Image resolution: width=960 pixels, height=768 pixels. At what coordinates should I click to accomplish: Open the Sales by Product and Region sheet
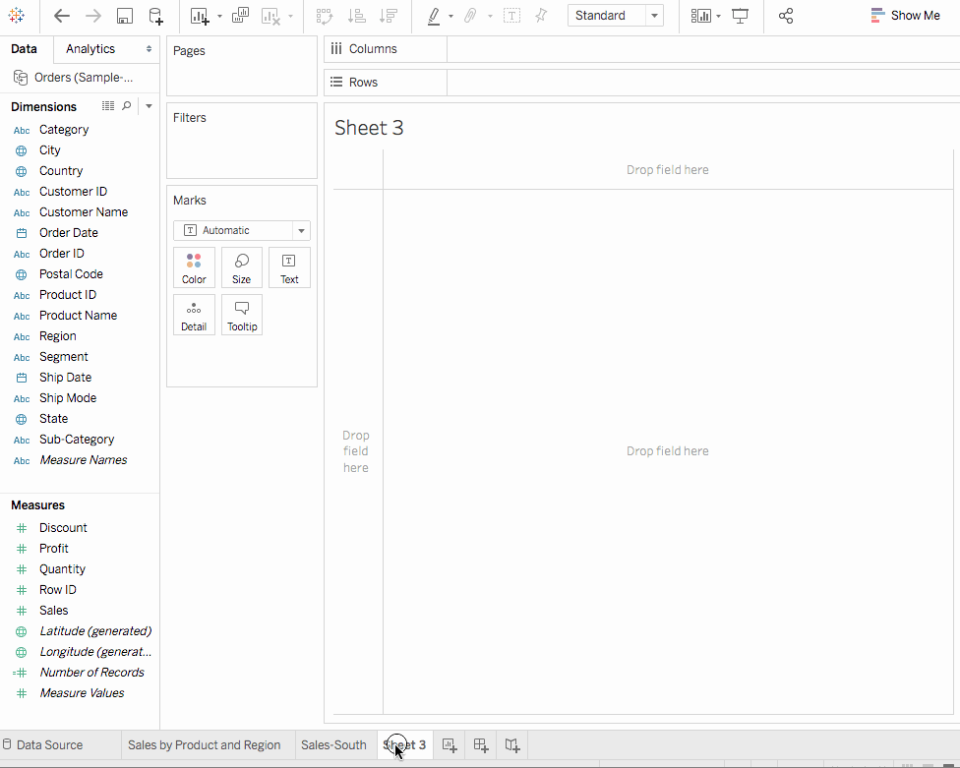click(204, 744)
